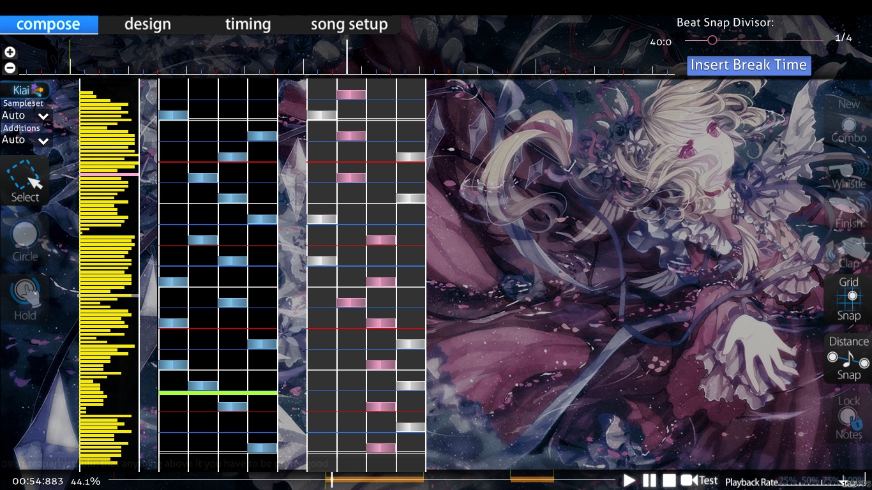Stop playback
Screen dimensions: 872x490
tap(668, 480)
